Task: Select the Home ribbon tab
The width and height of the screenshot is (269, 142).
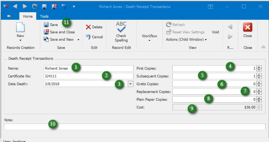Action: 28,16
